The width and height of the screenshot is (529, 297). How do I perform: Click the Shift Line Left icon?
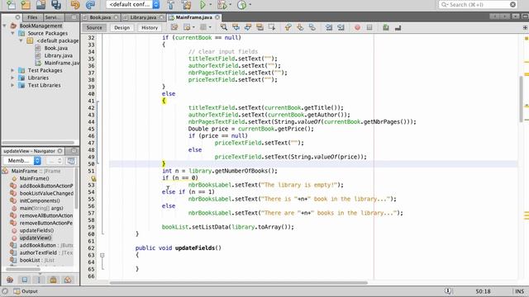(329, 27)
